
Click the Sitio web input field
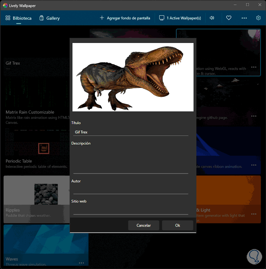pos(131,210)
